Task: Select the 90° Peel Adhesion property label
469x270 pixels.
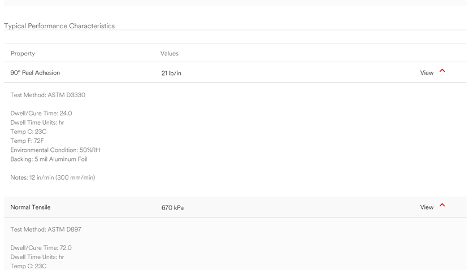Action: point(35,73)
